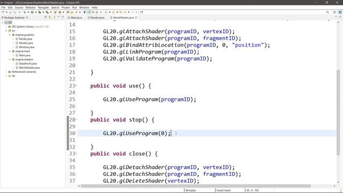The image size is (343, 193).
Task: Click the External Tools run icon
Action: [47, 12]
